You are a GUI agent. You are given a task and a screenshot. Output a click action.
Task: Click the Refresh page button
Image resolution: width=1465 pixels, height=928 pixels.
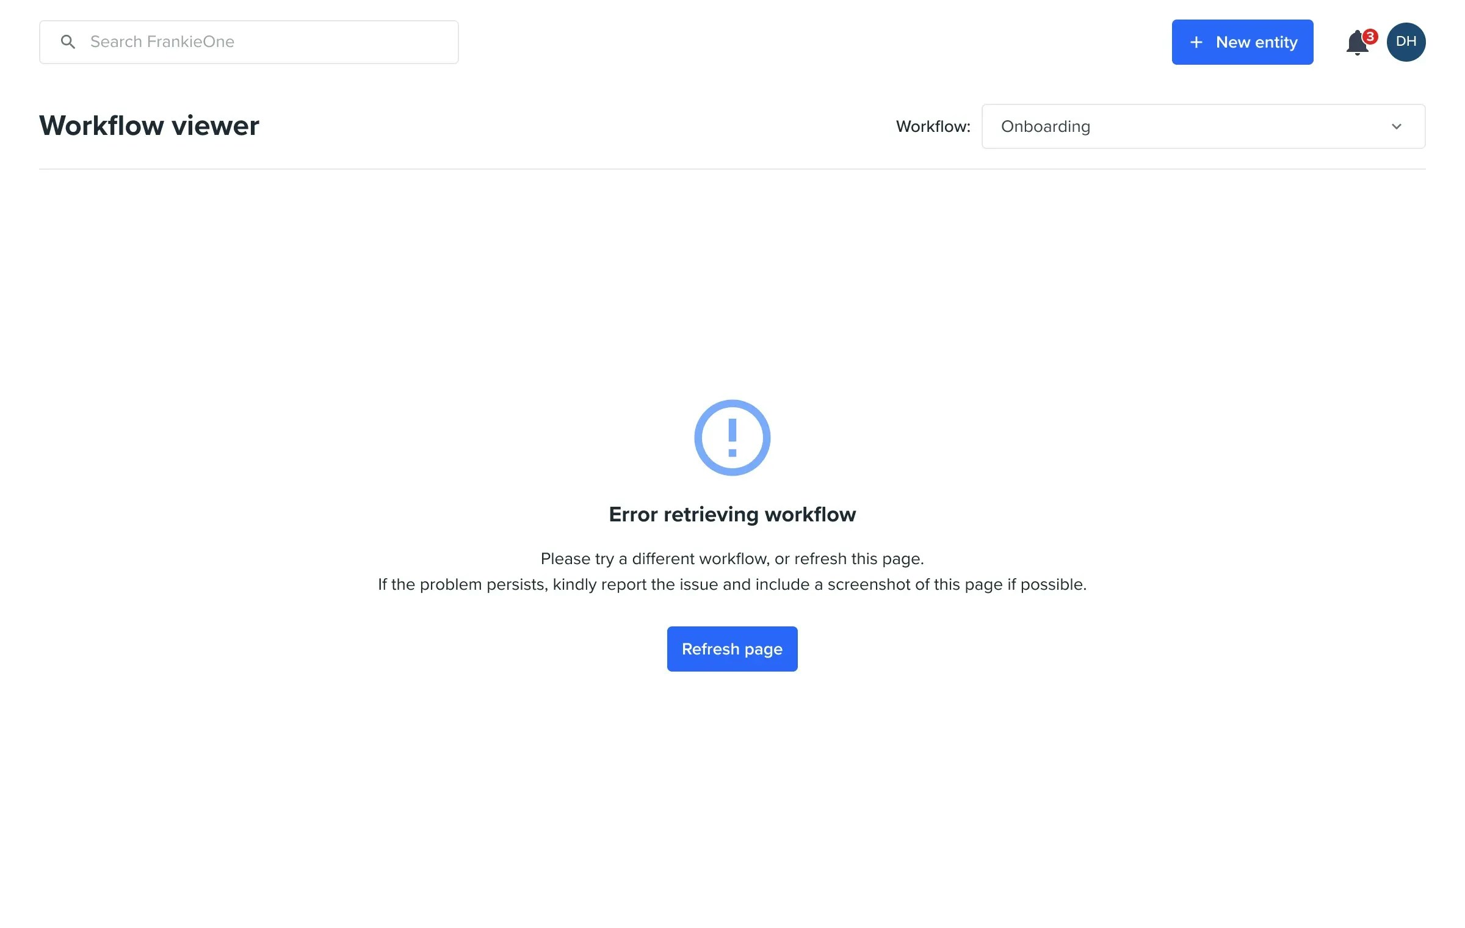click(732, 648)
